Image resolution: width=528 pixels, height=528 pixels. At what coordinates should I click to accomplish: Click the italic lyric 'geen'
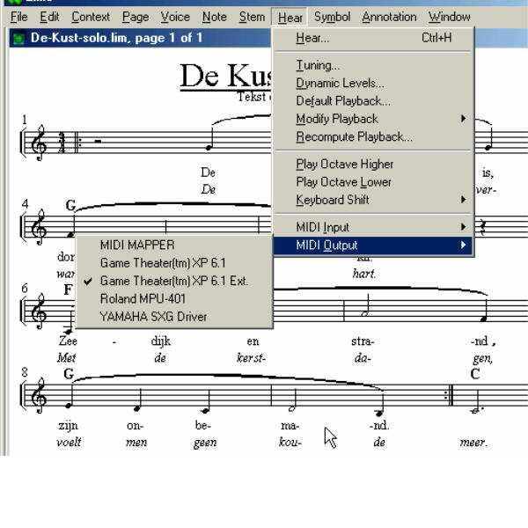pos(205,444)
